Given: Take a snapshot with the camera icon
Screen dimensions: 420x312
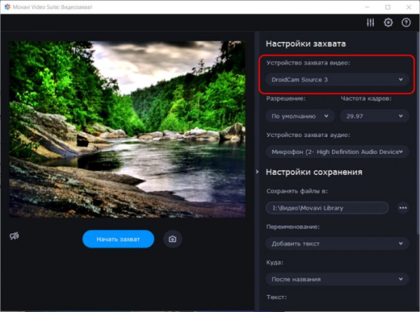Looking at the screenshot, I should pyautogui.click(x=172, y=239).
